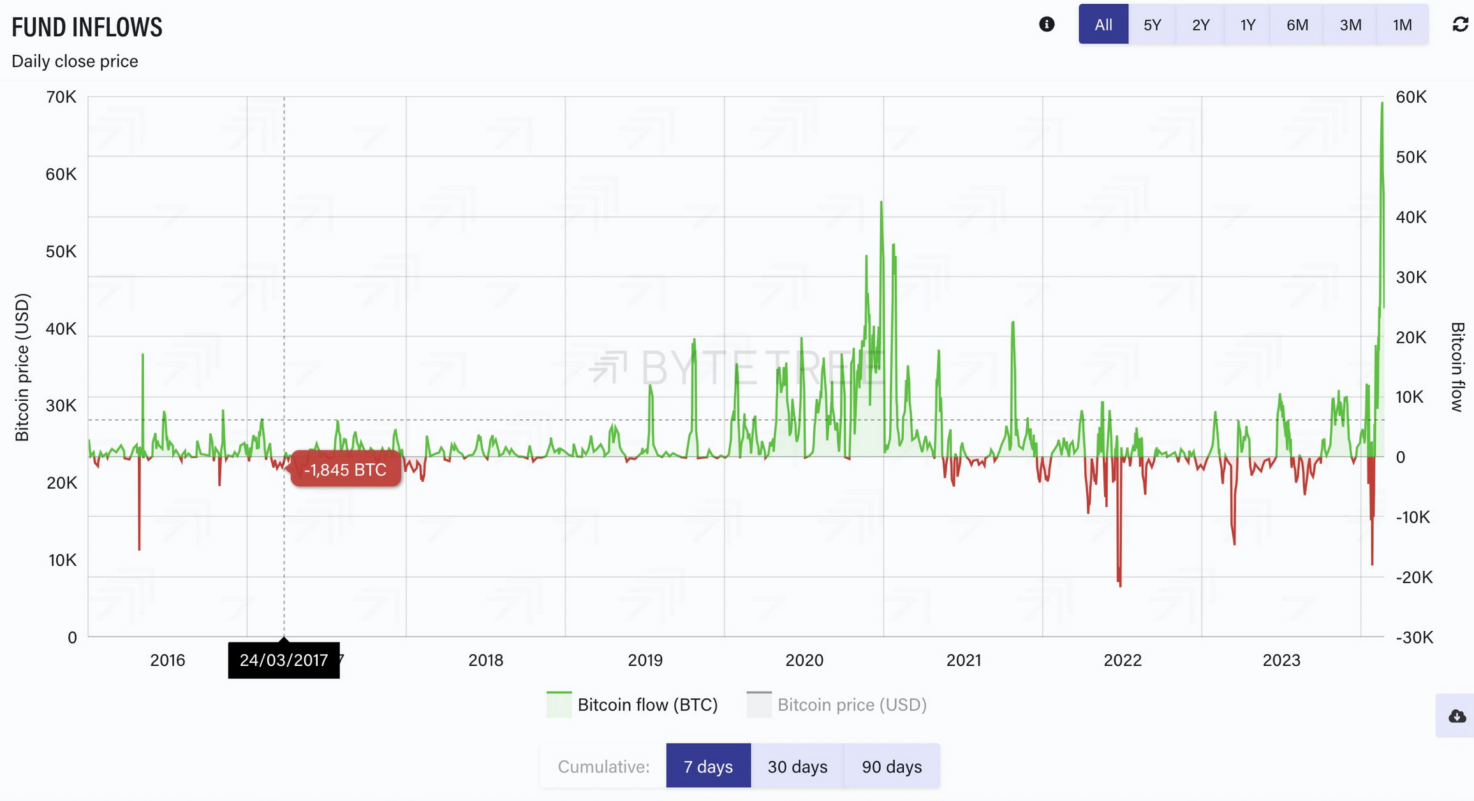Click the 24/03/2017 date marker
1474x801 pixels.
tap(284, 660)
